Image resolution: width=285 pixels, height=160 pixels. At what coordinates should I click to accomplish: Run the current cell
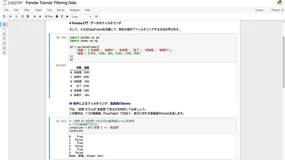coord(49,16)
